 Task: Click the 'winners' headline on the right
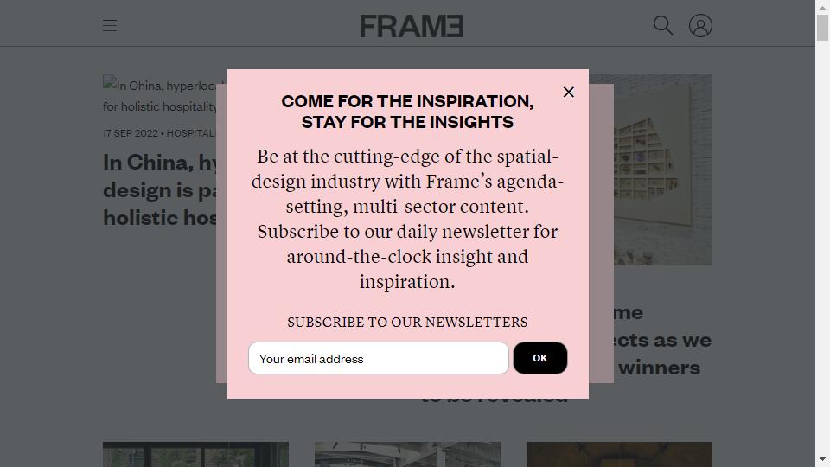point(659,368)
